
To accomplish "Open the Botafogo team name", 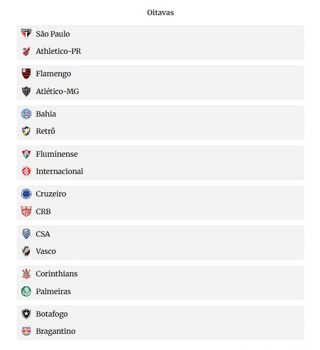I will click(52, 314).
